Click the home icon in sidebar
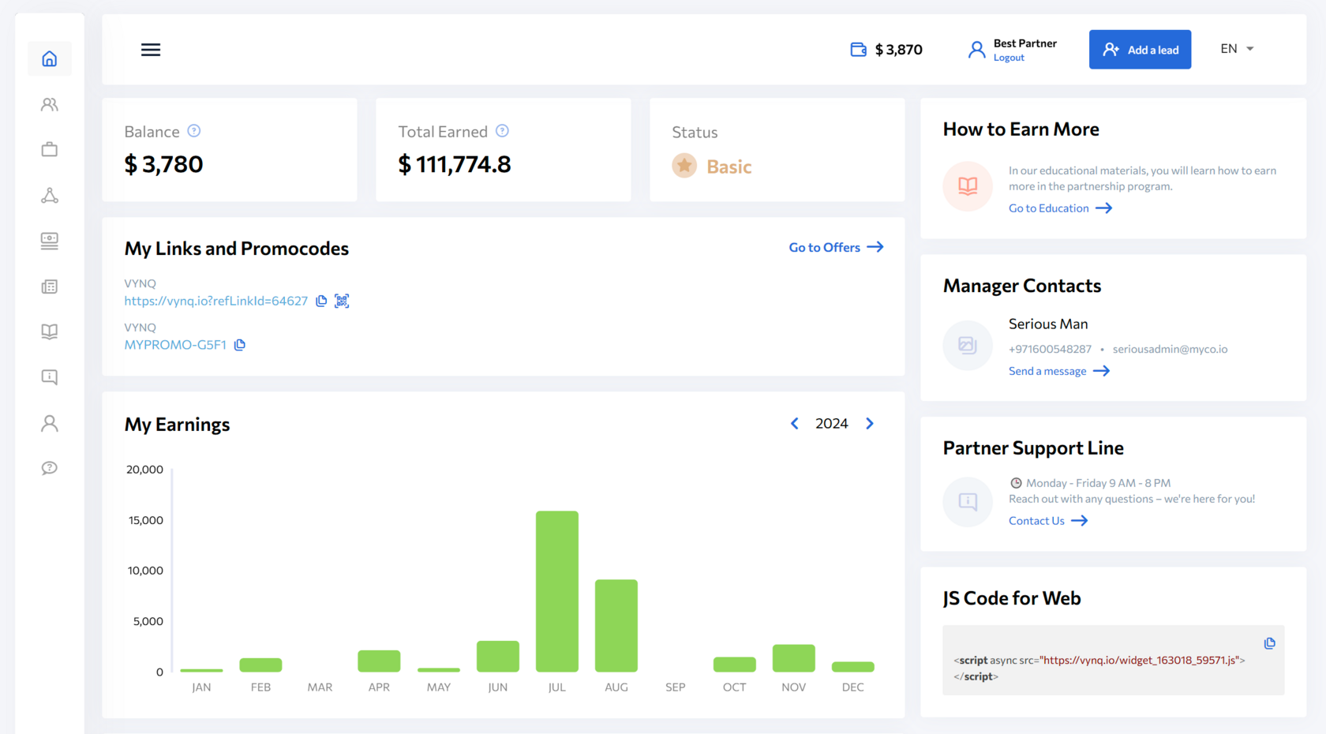Viewport: 1326px width, 734px height. pyautogui.click(x=50, y=59)
